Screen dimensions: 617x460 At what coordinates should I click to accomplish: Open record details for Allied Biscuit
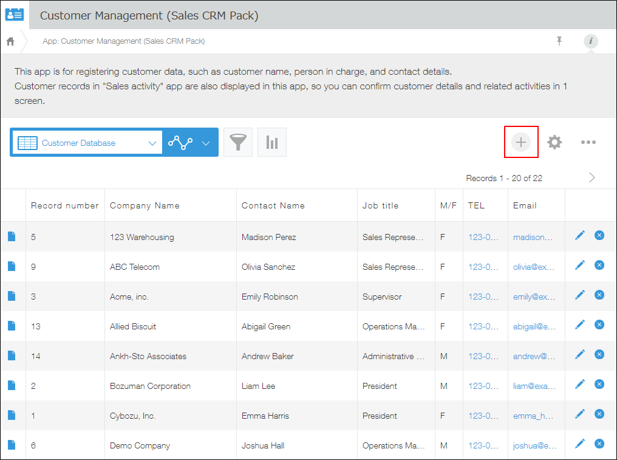pyautogui.click(x=12, y=326)
